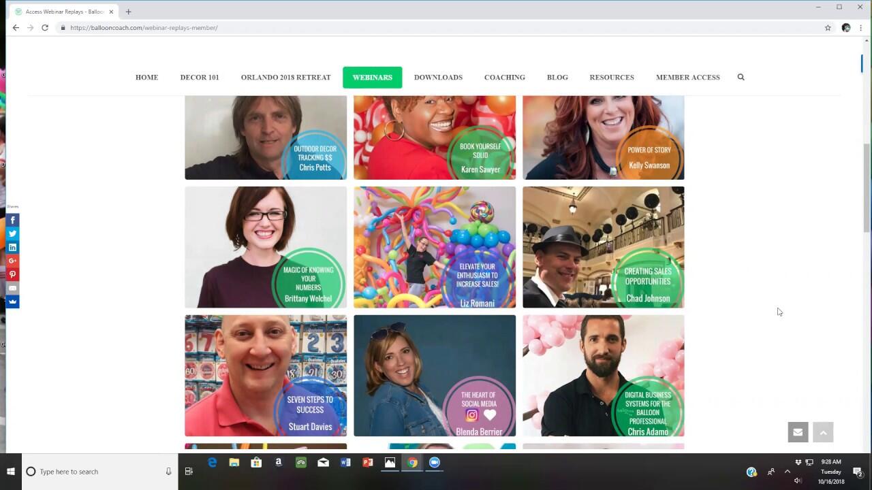The width and height of the screenshot is (872, 490).
Task: Open the DECOR 101 menu item
Action: 200,77
